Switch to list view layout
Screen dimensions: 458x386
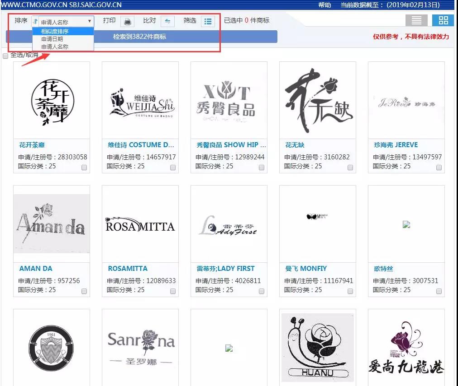[x=416, y=20]
